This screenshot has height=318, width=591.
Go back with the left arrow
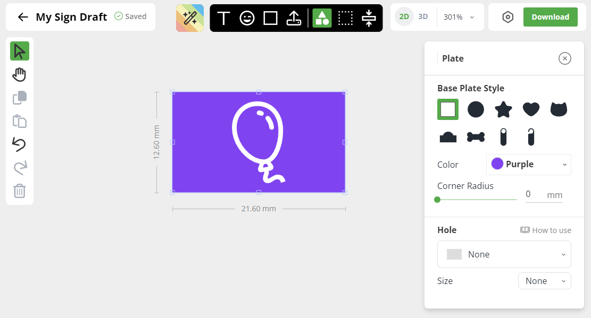click(x=23, y=17)
